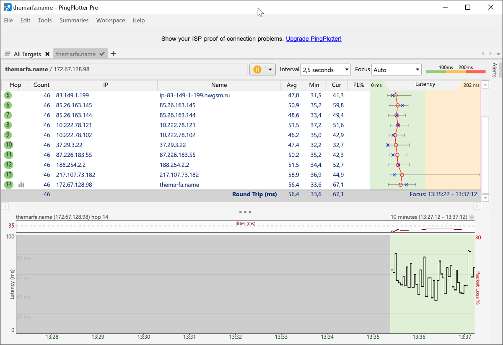Click the three-dot splitter handle above graph
The height and width of the screenshot is (345, 503).
[x=245, y=212]
